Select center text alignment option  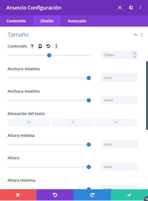pyautogui.click(x=72, y=122)
